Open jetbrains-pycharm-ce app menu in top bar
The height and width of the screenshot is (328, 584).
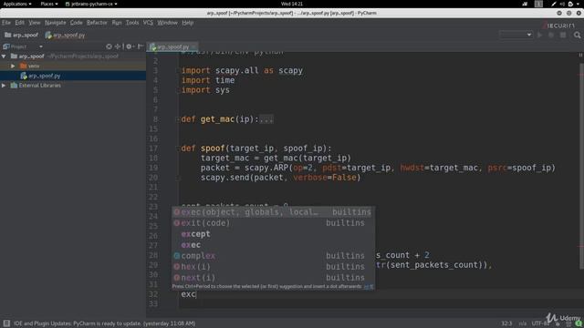point(91,4)
